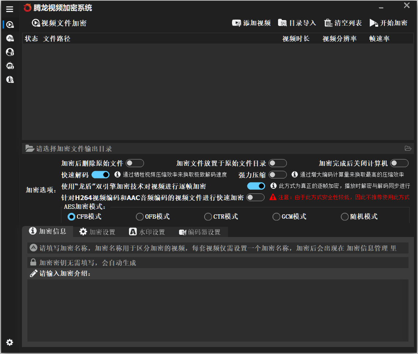This screenshot has height=354, width=418.
Task: Switch to the 加密设置 tab
Action: (x=97, y=232)
